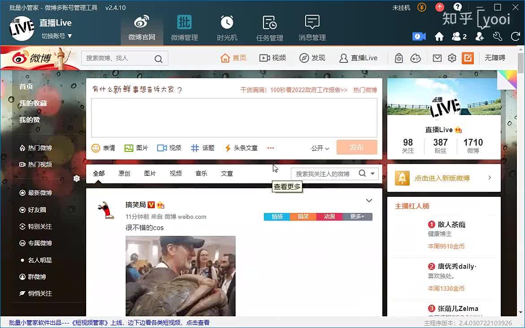This screenshot has width=525, height=328.
Task: Click the three dots more options
Action: pos(271,148)
